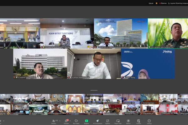Click the Rekaman recording indicator at top
Viewport: 188px width, 125px height.
tap(163, 3)
